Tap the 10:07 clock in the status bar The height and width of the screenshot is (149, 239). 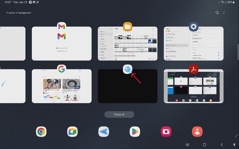click(x=8, y=2)
